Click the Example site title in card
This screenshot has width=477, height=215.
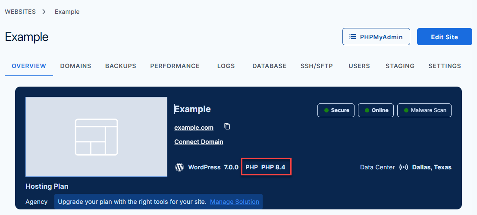tap(192, 109)
